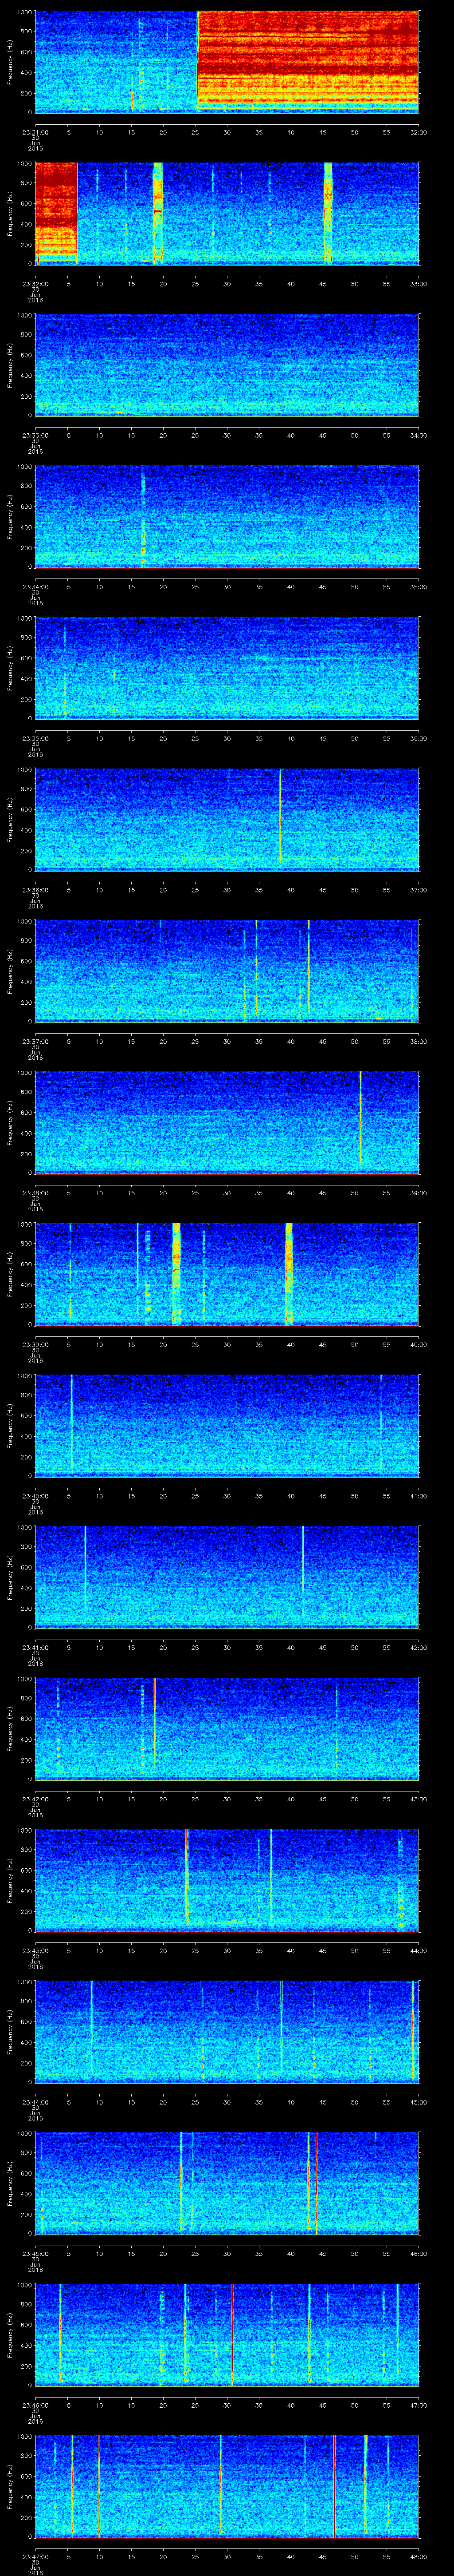This screenshot has width=454, height=2576.
Task: Click the 23:47:00 time axis label
Action: coord(35,2556)
